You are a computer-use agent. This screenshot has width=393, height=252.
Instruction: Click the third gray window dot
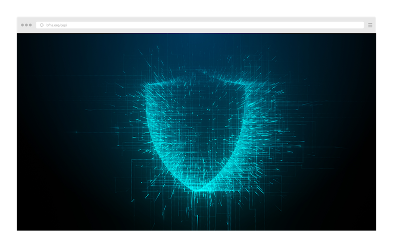[x=30, y=25]
